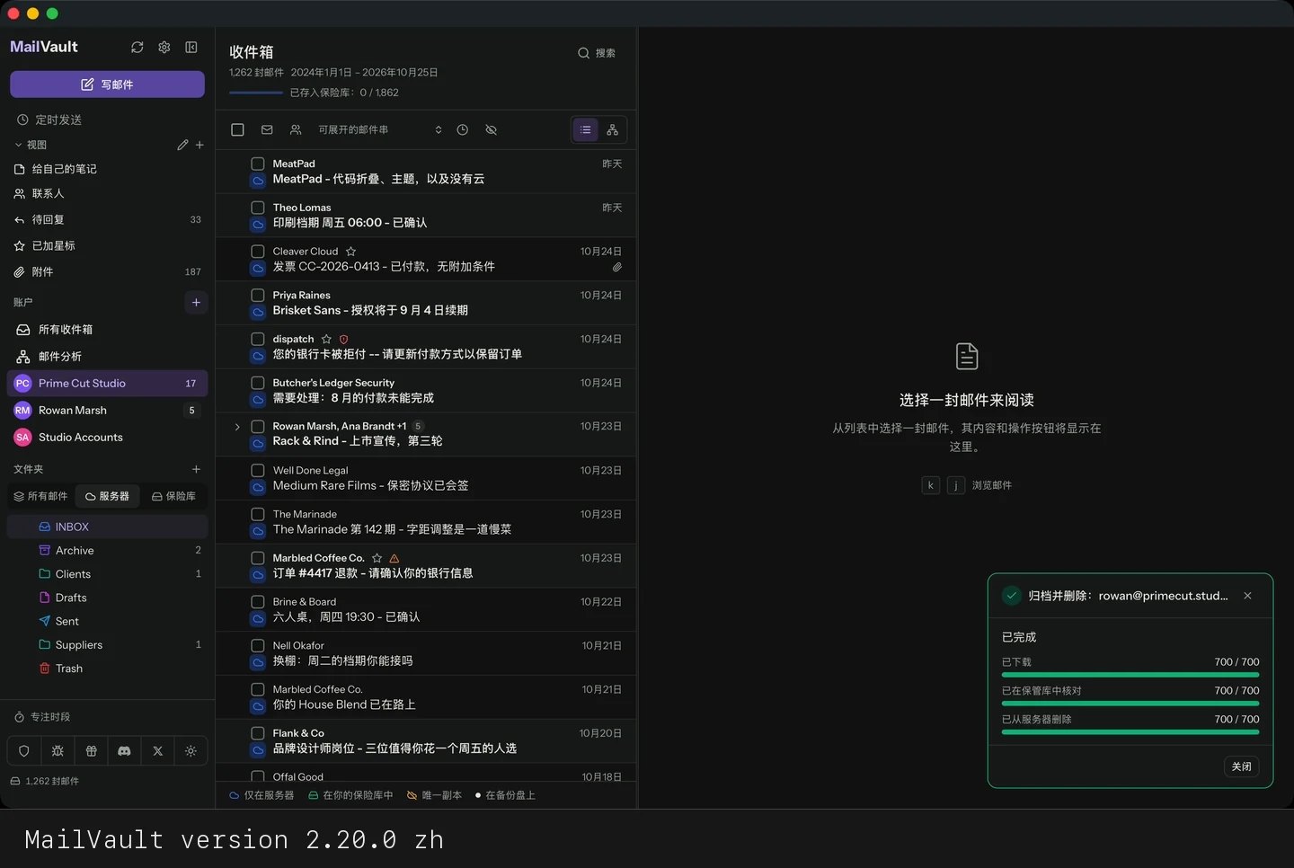Dismiss the archive notification with X

[1247, 596]
